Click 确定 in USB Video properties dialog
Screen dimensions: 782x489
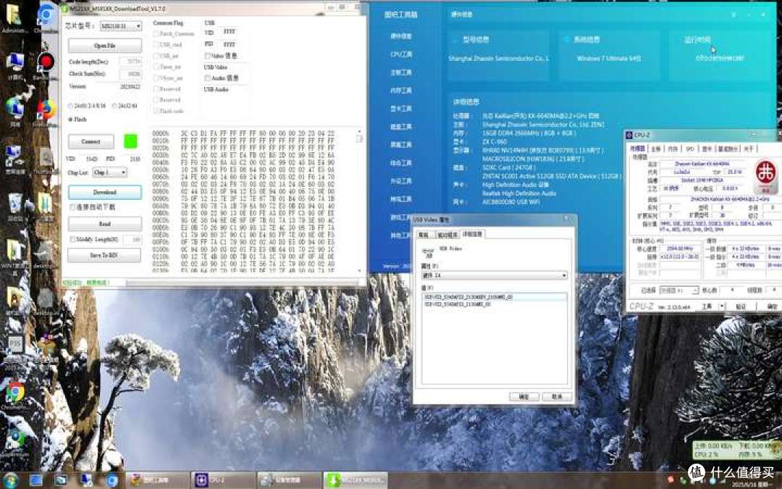524,396
